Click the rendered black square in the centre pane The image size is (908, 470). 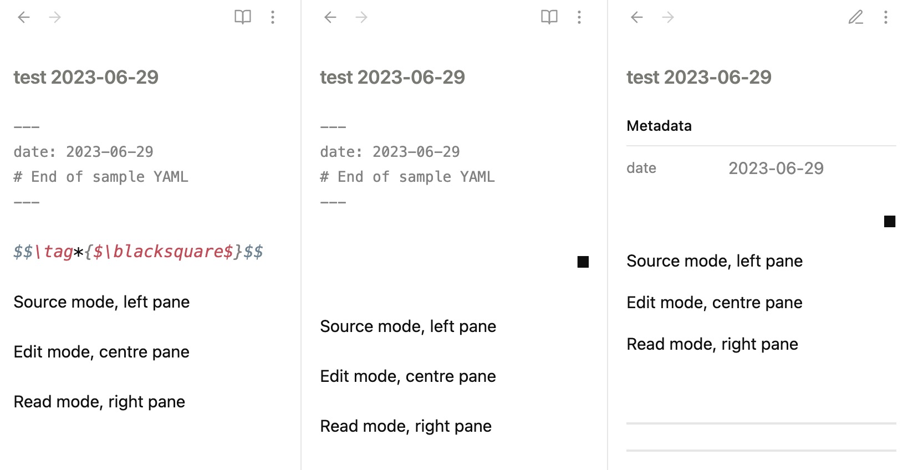[583, 262]
